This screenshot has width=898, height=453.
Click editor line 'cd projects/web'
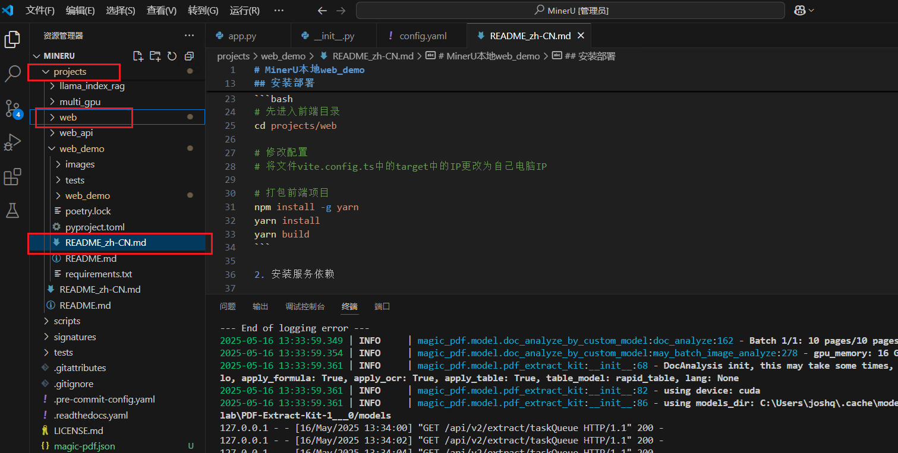(295, 126)
